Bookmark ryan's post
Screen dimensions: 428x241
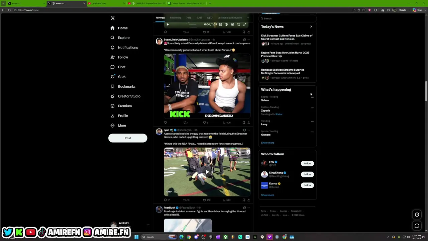[244, 200]
